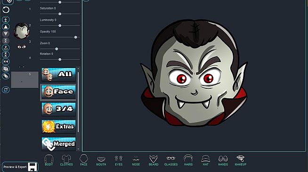Adjust the Rotation slider
The width and height of the screenshot is (308, 172).
pyautogui.click(x=60, y=59)
